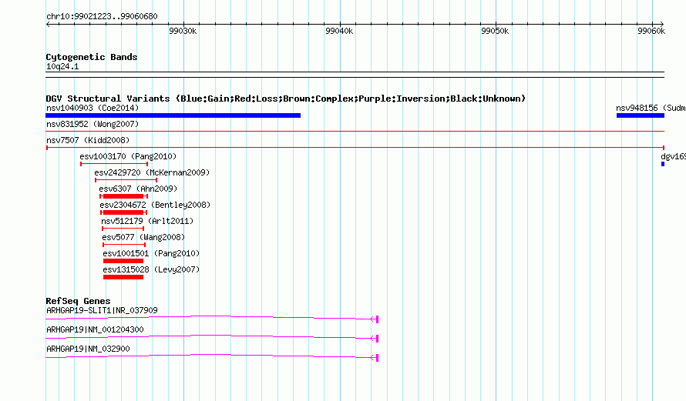This screenshot has height=401, width=686.
Task: Click the 99040k ruler tick label
Action: click(x=339, y=31)
